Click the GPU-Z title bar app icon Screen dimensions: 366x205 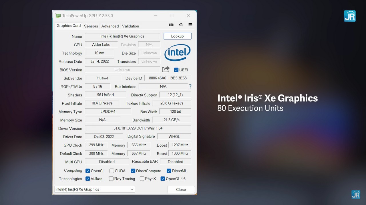58,16
